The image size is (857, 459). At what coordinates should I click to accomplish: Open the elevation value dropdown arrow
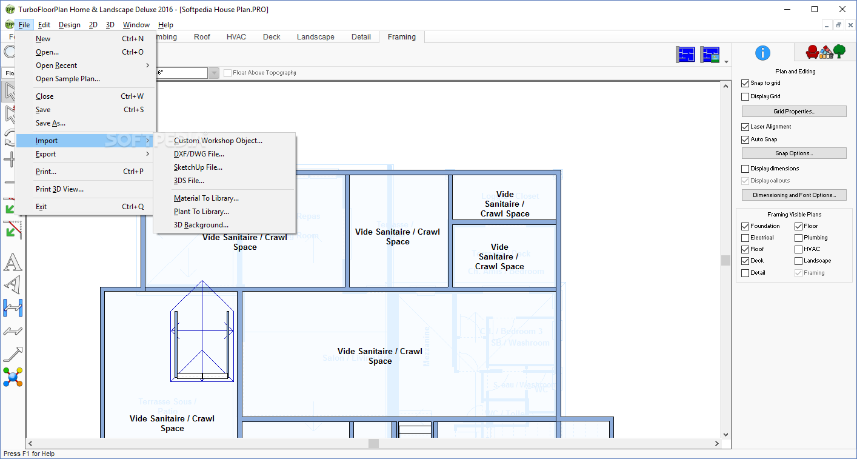(214, 73)
